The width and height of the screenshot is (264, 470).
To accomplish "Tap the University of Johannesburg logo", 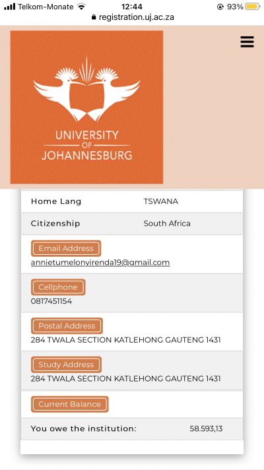I will pyautogui.click(x=86, y=107).
